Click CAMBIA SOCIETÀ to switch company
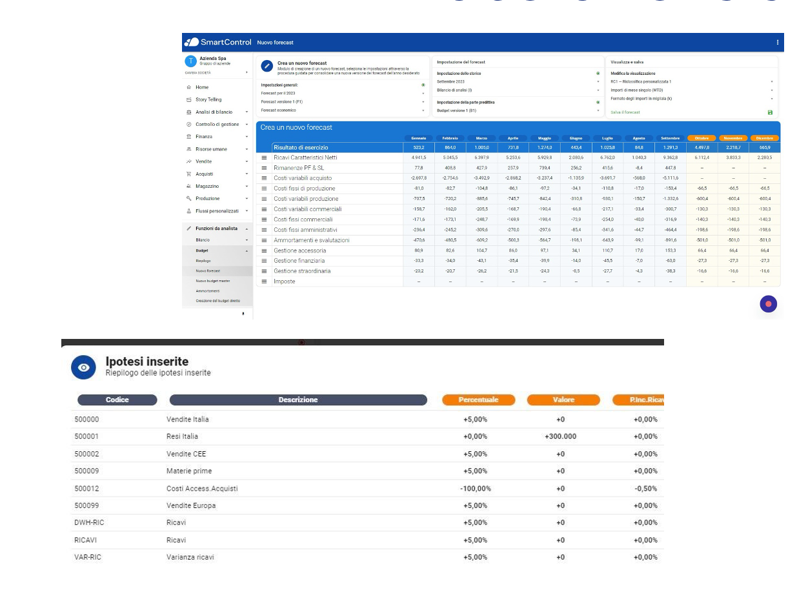808x612 pixels. [197, 73]
